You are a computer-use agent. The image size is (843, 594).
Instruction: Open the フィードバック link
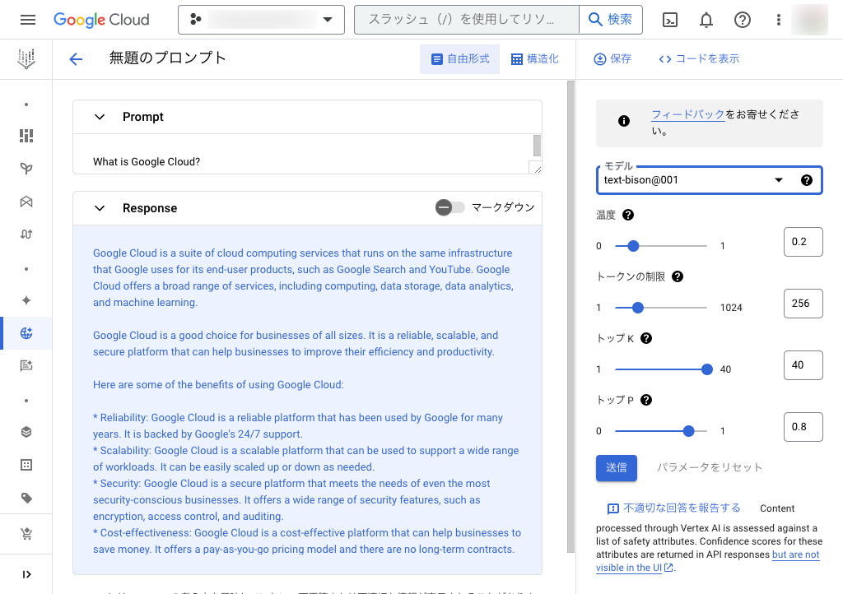point(687,115)
